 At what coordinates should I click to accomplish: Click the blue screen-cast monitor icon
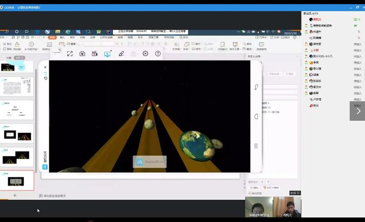tap(108, 54)
